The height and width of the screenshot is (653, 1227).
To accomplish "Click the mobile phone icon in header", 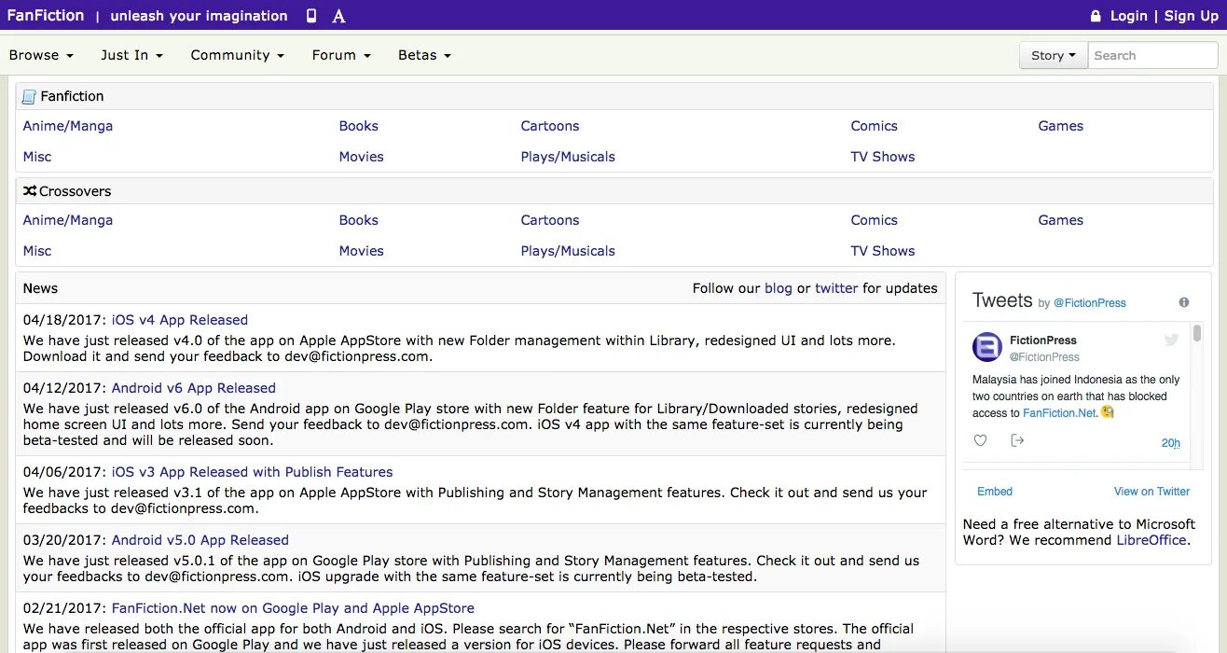I will [x=311, y=16].
